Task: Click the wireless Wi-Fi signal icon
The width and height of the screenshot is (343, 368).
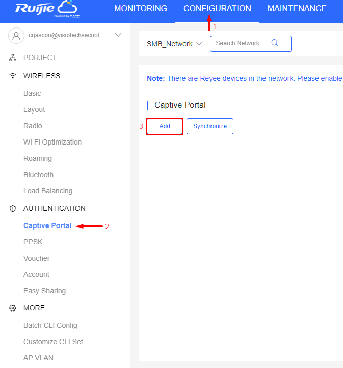Action: coord(13,76)
